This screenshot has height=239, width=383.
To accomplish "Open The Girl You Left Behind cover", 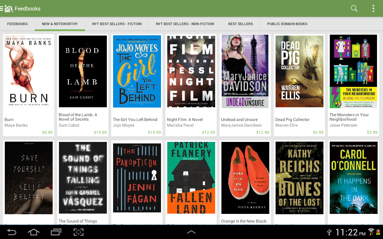I will point(137,71).
